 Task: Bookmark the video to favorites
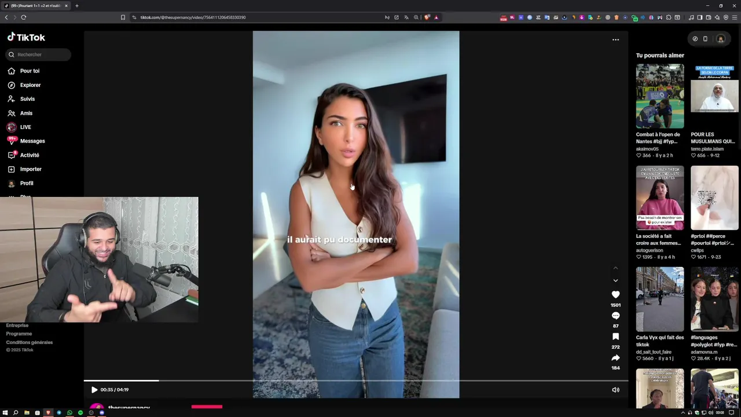[615, 336]
